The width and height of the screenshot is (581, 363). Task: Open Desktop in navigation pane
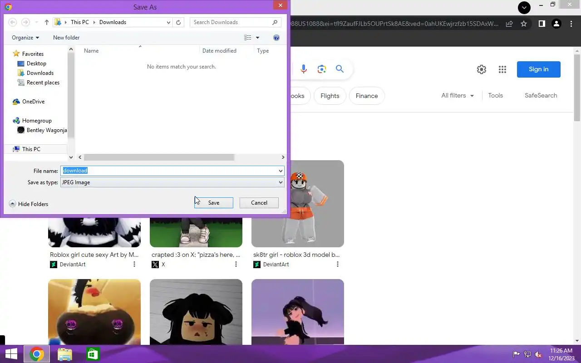coord(36,64)
